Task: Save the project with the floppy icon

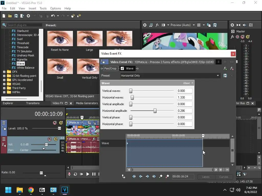Action: tap(16, 16)
